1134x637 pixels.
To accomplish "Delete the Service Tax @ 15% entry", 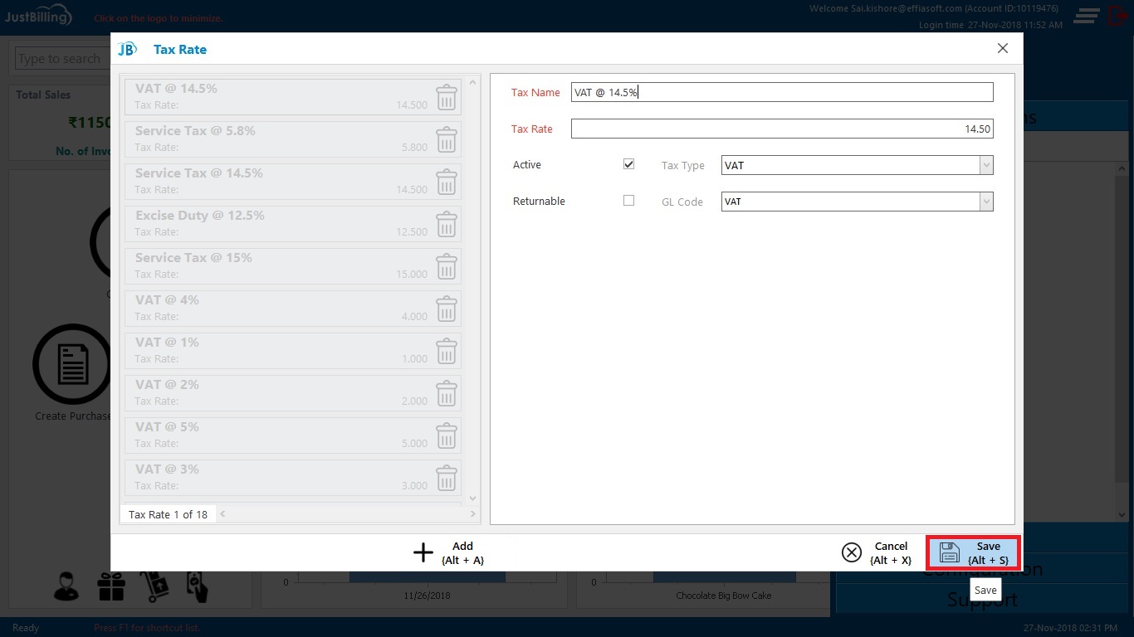I will coord(447,266).
